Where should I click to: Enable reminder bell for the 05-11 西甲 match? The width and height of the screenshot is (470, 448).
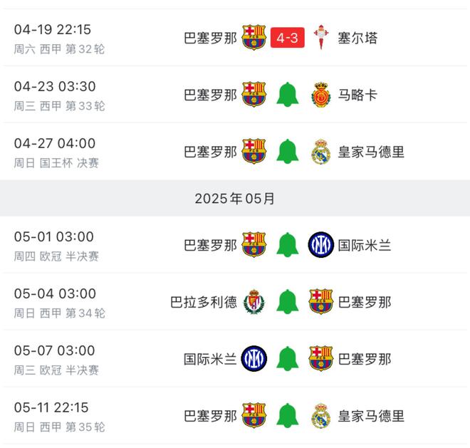click(288, 416)
